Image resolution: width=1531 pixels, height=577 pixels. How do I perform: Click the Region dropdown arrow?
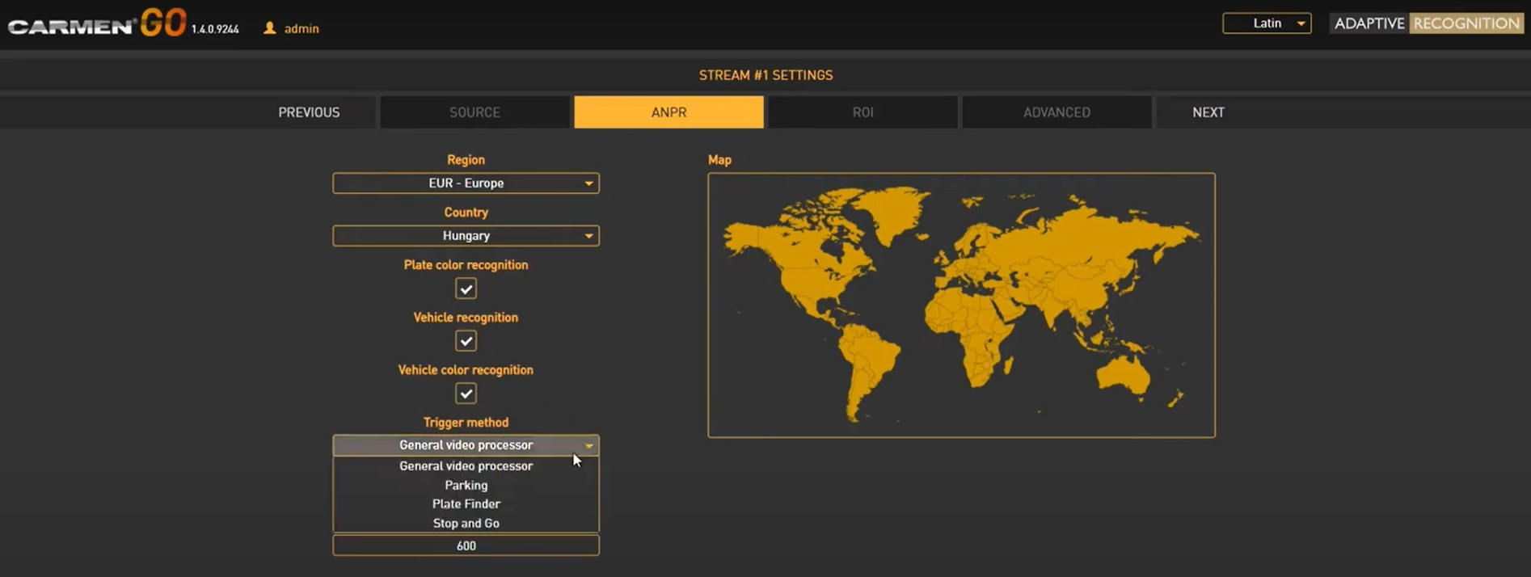[588, 183]
